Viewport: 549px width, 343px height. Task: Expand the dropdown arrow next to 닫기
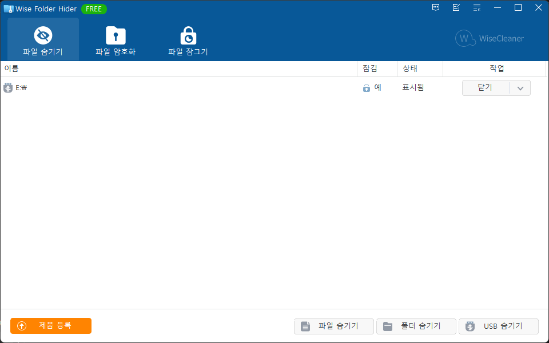[x=520, y=88]
